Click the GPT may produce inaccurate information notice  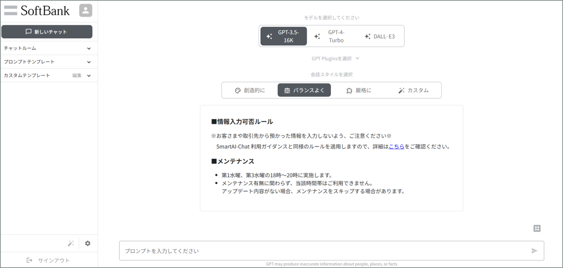[332, 264]
